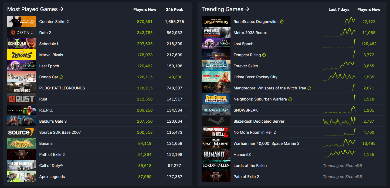Open Space Marine 2 thumbnail
Viewport: 390px width, 188px height.
point(216,143)
